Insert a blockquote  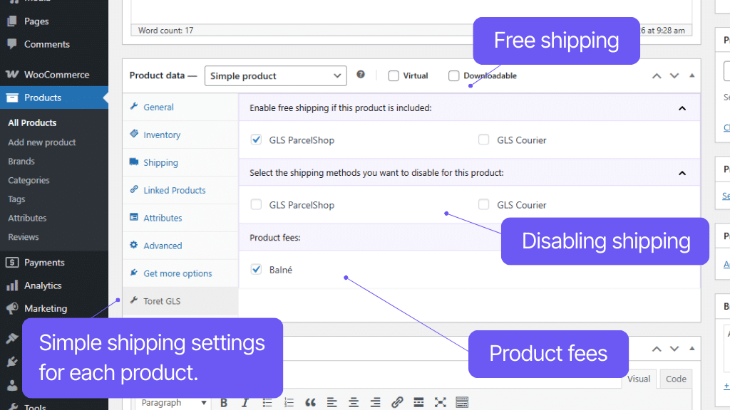tap(311, 403)
